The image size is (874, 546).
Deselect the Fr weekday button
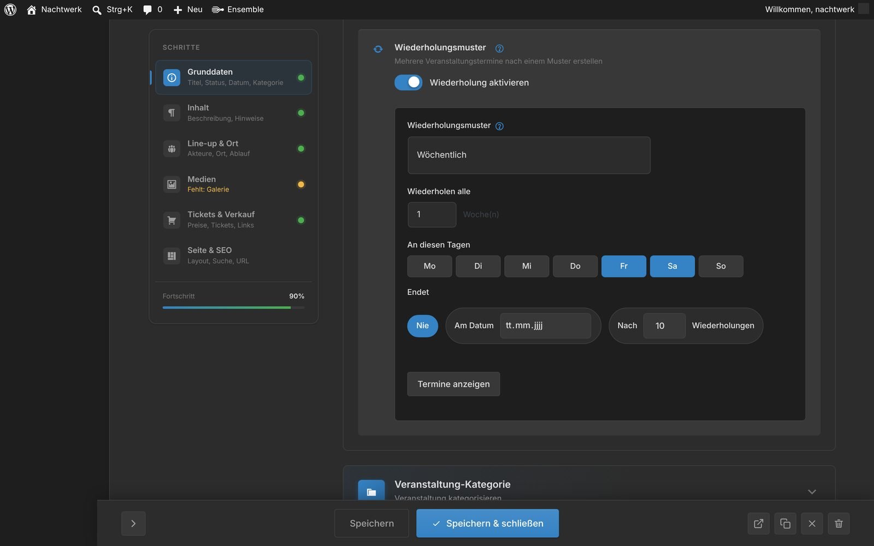[x=624, y=266]
